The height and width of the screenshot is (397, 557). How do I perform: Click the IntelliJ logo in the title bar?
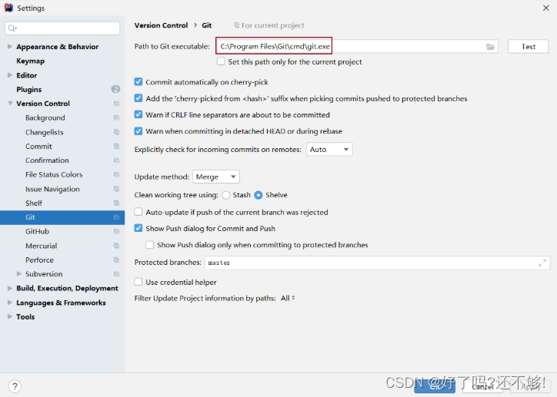tap(8, 8)
